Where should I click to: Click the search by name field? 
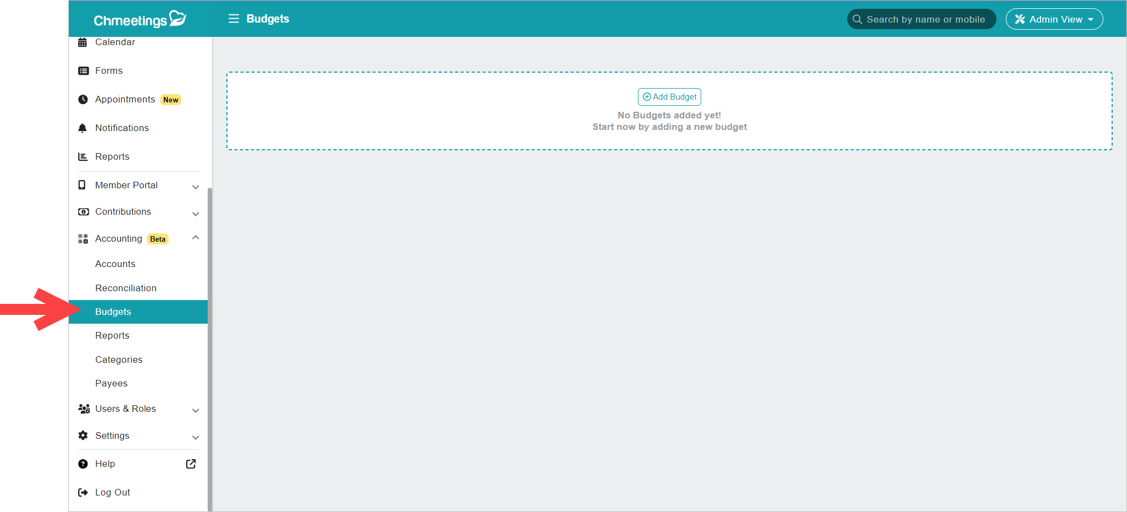[922, 19]
